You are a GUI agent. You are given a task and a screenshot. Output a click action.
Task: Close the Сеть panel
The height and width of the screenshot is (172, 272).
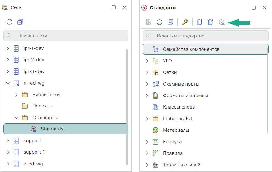[124, 7]
